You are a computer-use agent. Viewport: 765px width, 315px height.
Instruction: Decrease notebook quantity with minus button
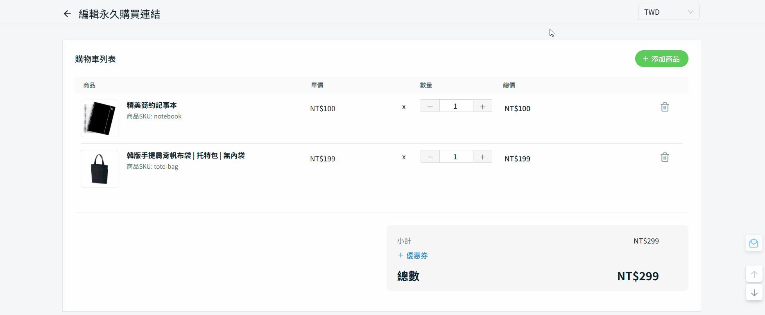click(x=430, y=106)
